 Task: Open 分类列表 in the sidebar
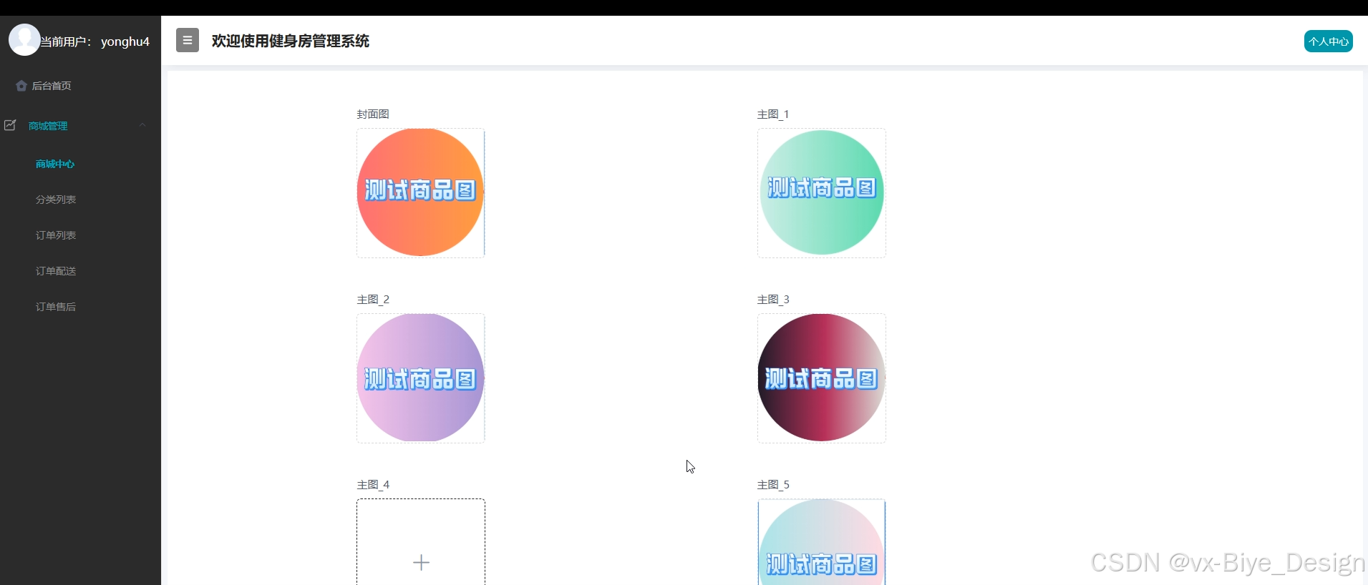click(x=56, y=200)
